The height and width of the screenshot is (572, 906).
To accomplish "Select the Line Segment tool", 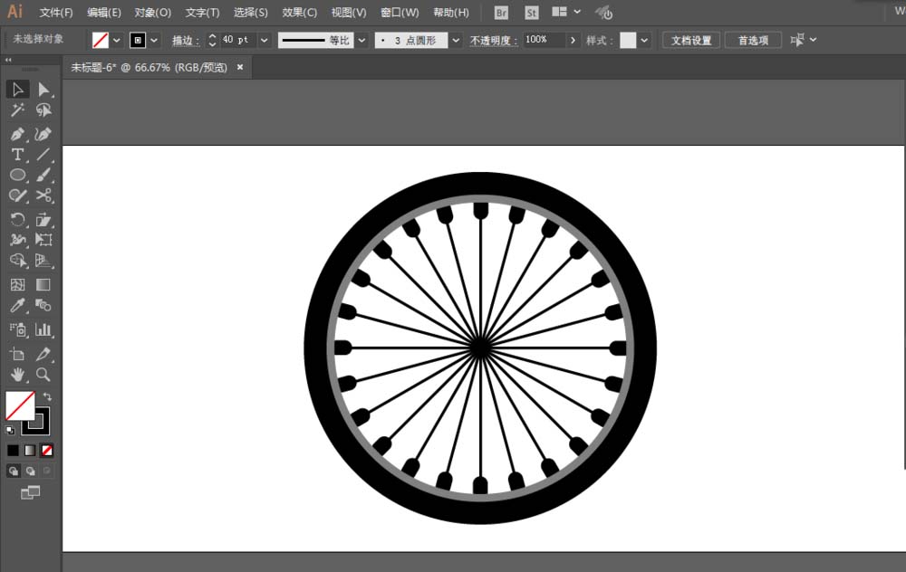I will tap(43, 155).
